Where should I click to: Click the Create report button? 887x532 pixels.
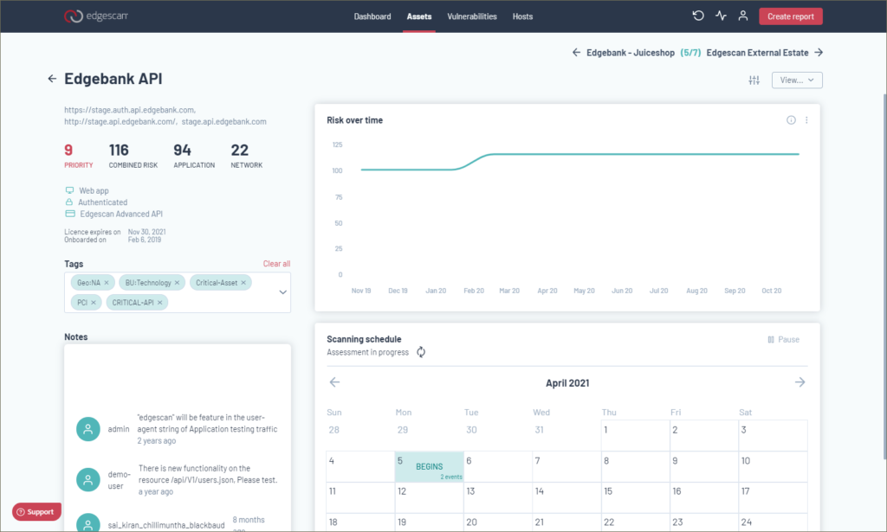(x=790, y=16)
